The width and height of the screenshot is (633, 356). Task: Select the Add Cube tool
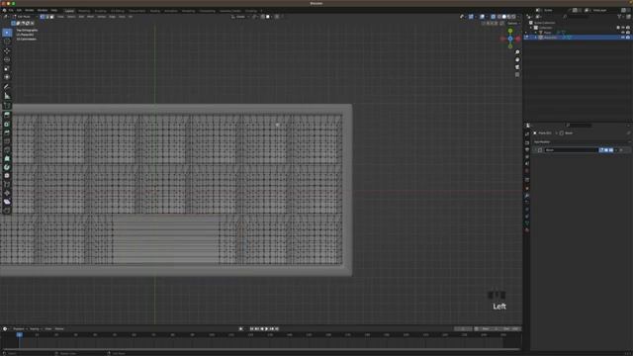(x=7, y=106)
